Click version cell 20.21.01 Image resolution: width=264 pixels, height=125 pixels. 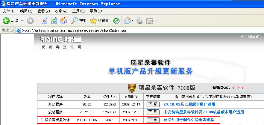pos(87,112)
